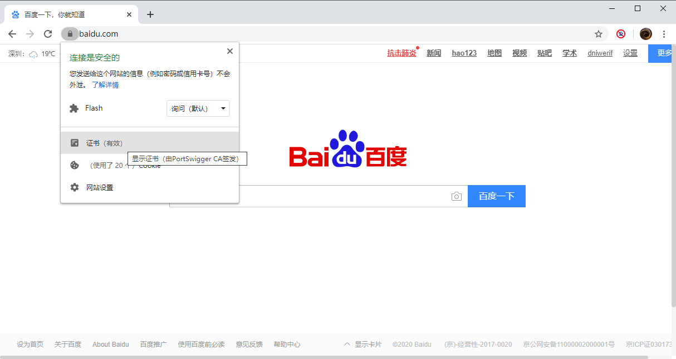Click the vertical scrollbar on the right
The image size is (676, 359).
point(674,175)
